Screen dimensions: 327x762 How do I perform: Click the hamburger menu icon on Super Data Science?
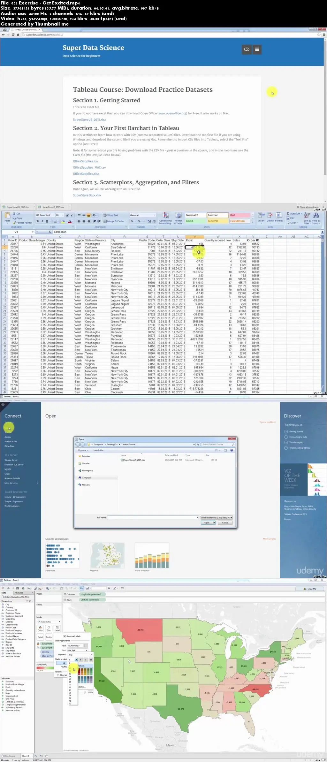coord(257,50)
